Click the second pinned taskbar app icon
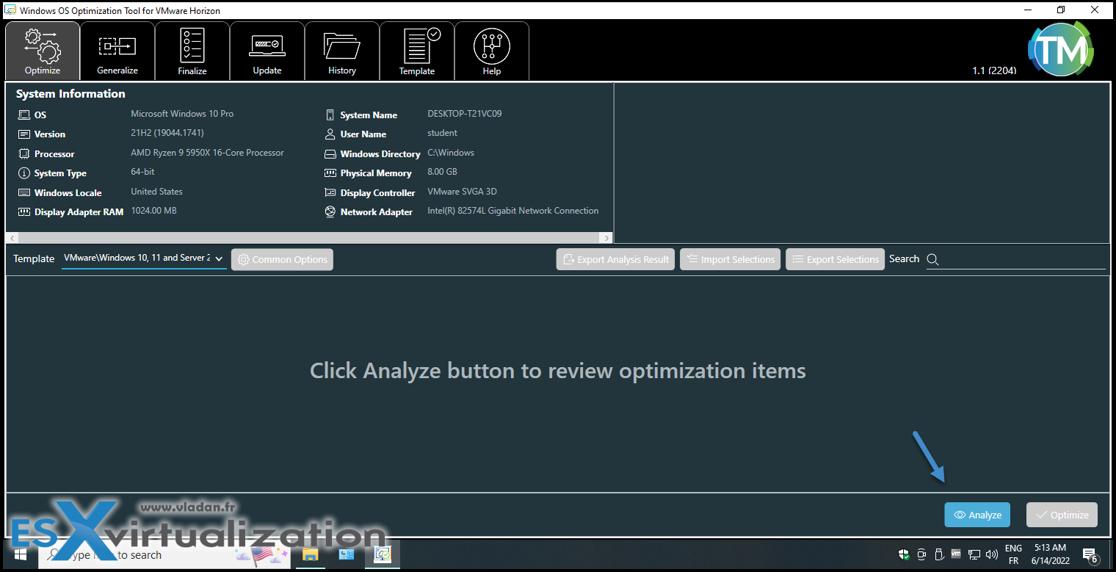1116x572 pixels. [346, 554]
